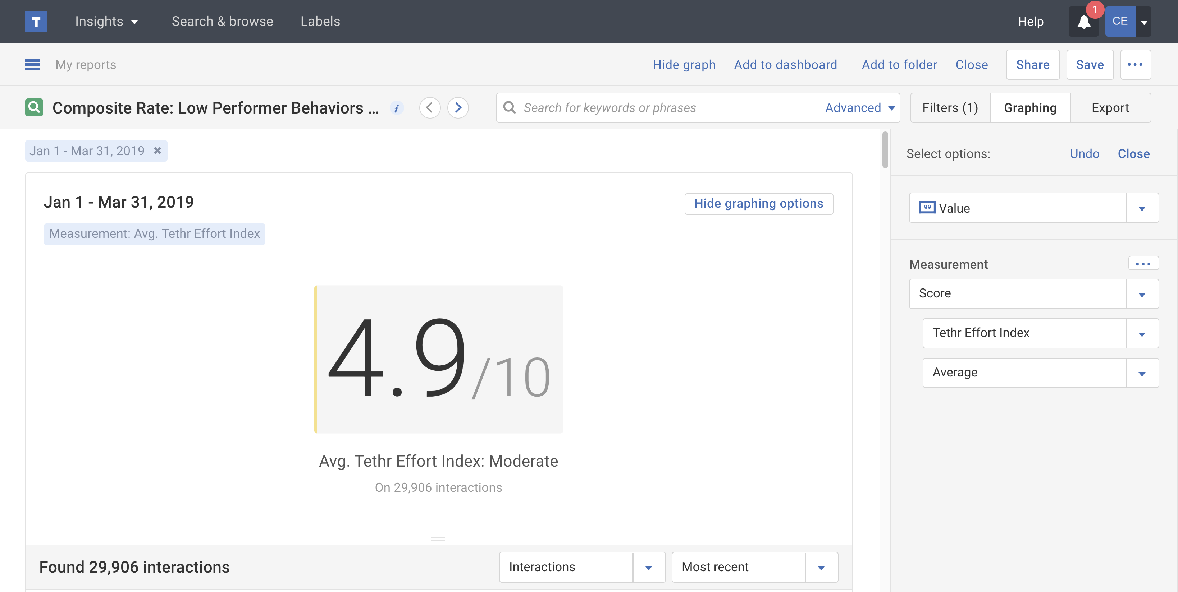The height and width of the screenshot is (592, 1178).
Task: Open Measurement three-dot options
Action: click(1143, 264)
